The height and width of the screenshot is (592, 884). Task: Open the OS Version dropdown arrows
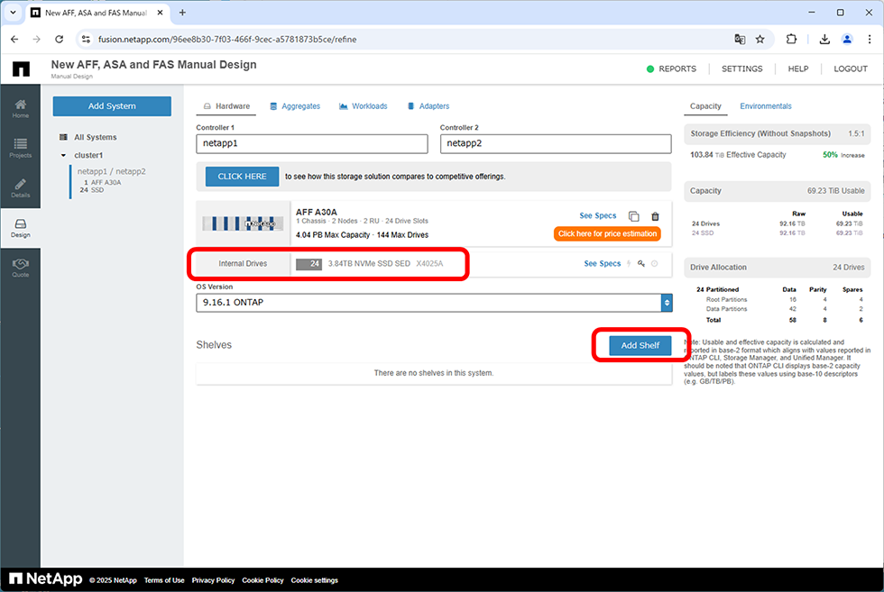pos(667,303)
